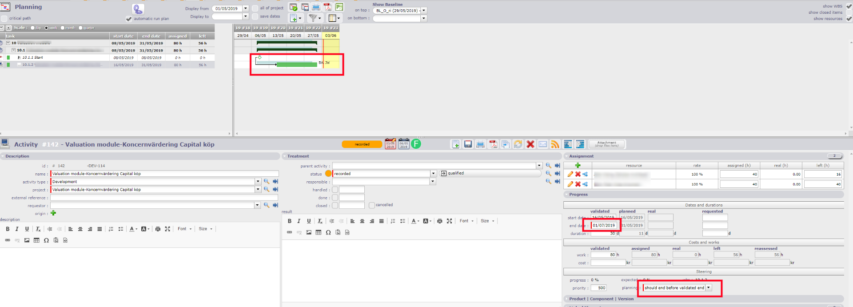
Task: Open the planning mode dropdown in Steering
Action: 709,288
